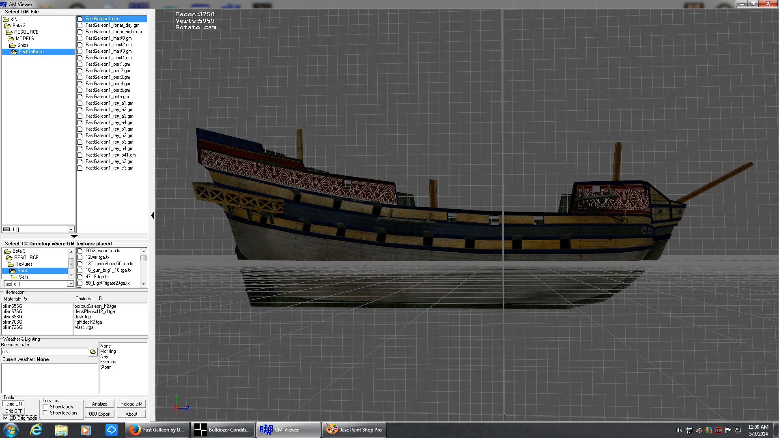Select Storm in the weather list
779x438 pixels.
pyautogui.click(x=105, y=367)
